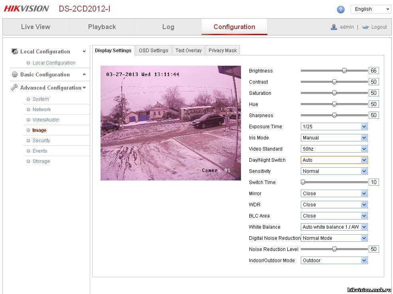Open the Storage settings item

coord(41,161)
